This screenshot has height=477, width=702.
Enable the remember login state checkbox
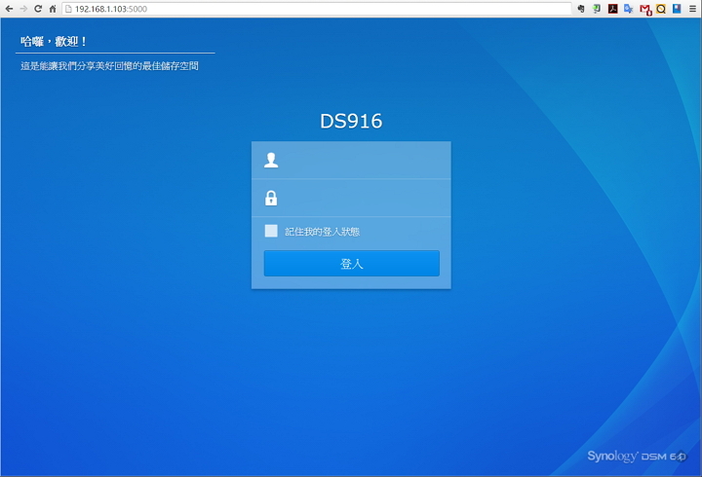[271, 231]
